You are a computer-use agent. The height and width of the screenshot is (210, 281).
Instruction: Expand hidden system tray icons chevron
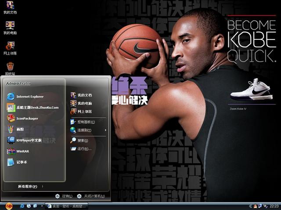pyautogui.click(x=250, y=206)
